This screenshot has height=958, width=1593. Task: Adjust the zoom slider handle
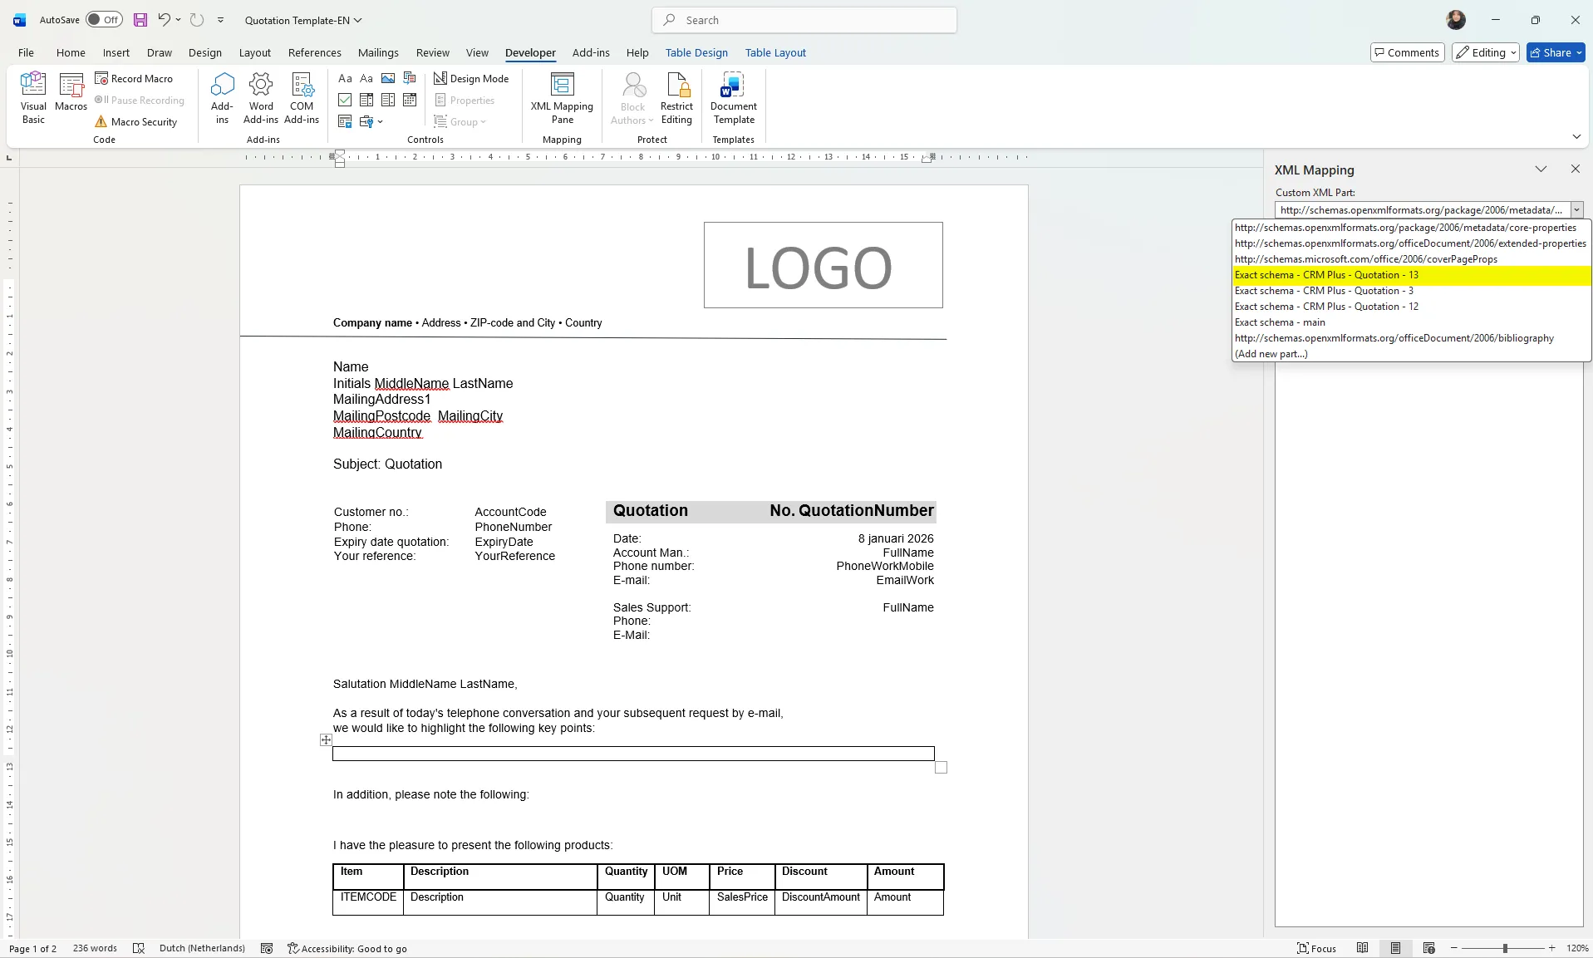click(x=1504, y=948)
